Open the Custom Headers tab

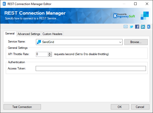click(x=52, y=34)
